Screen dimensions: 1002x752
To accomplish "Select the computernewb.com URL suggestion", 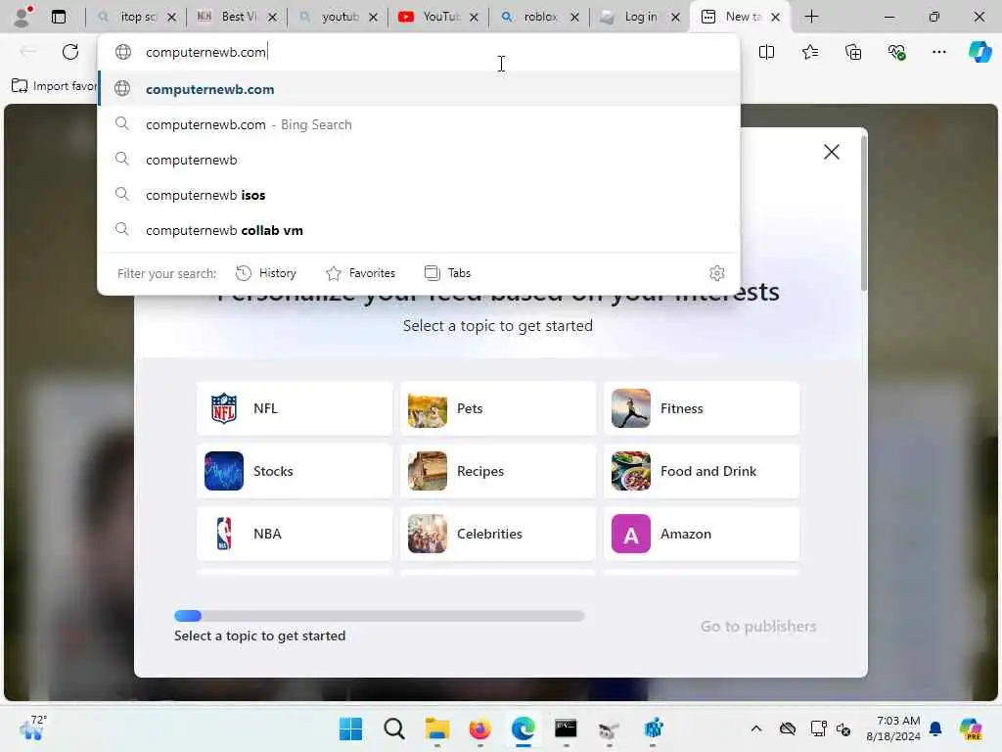I will pyautogui.click(x=419, y=89).
